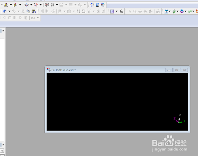Expand the blue cross-arrows tool dropdown
This screenshot has height=156, width=198.
coord(31,5)
